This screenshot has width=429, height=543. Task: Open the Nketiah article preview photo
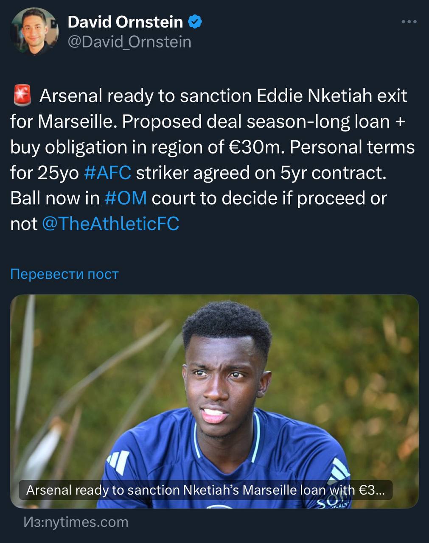214,382
